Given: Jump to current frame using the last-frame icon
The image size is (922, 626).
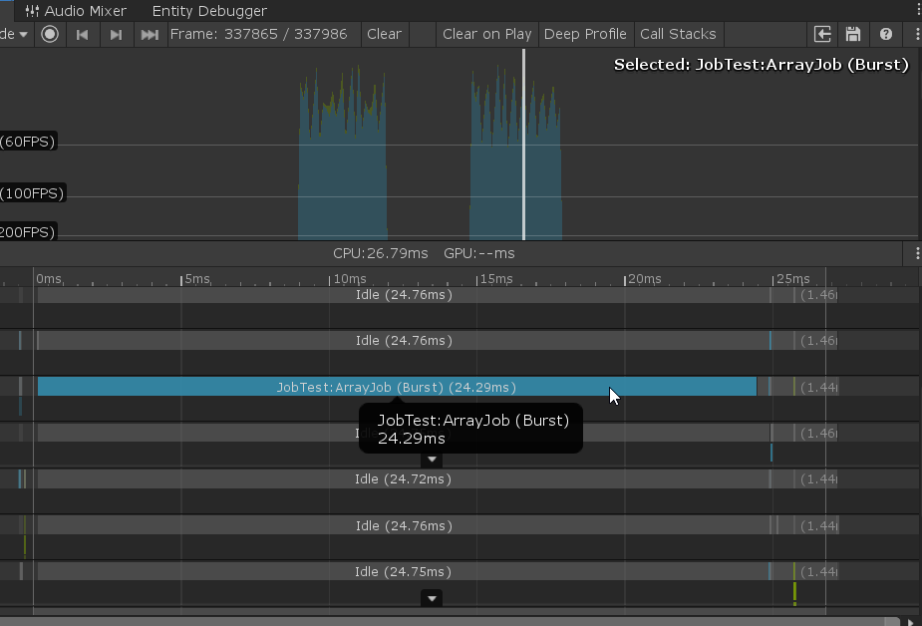Looking at the screenshot, I should pyautogui.click(x=149, y=34).
